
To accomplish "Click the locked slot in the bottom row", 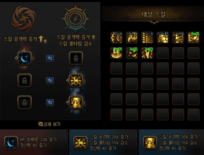I will [x=24, y=103].
